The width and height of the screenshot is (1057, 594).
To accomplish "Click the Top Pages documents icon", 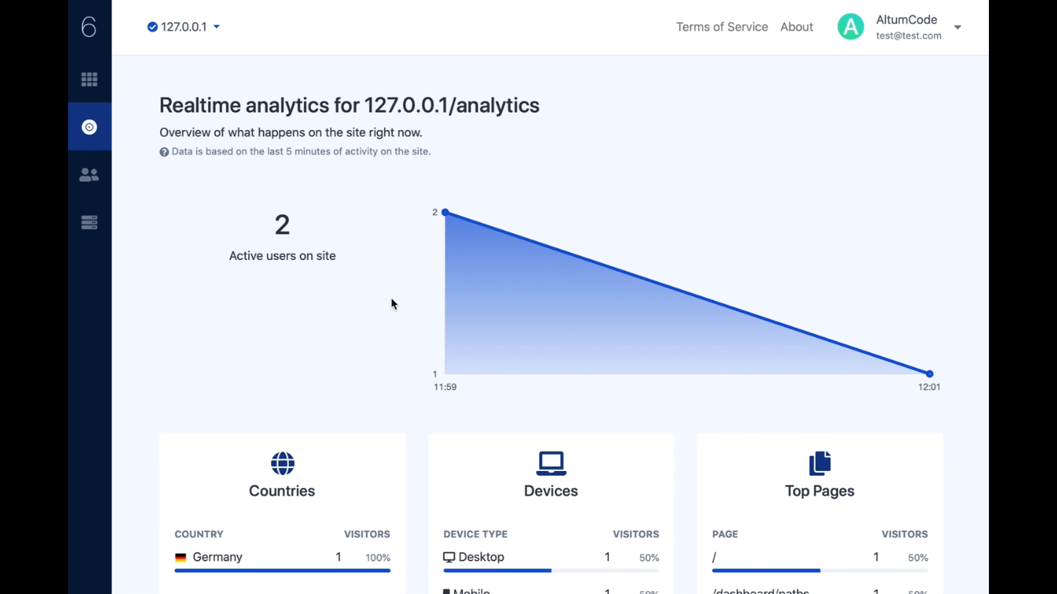I will (x=819, y=463).
